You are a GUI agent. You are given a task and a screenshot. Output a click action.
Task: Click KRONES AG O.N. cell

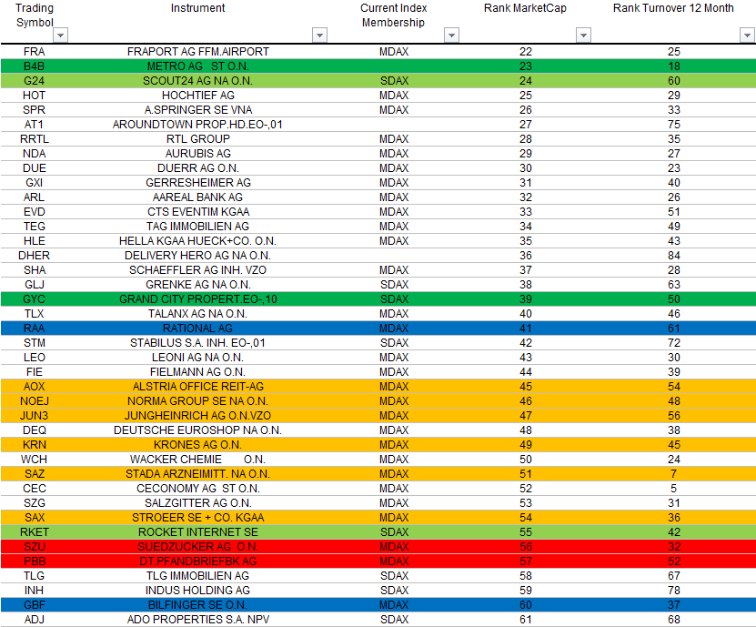(x=198, y=445)
